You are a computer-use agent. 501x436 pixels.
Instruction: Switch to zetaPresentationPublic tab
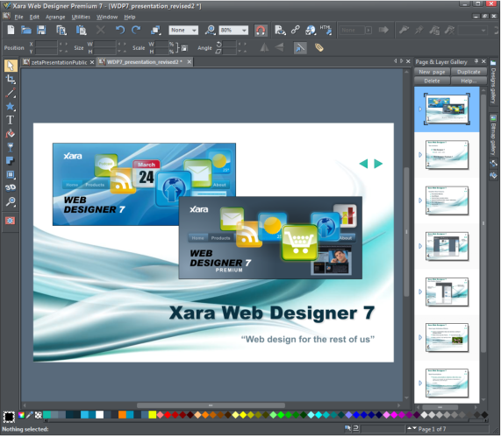[59, 62]
